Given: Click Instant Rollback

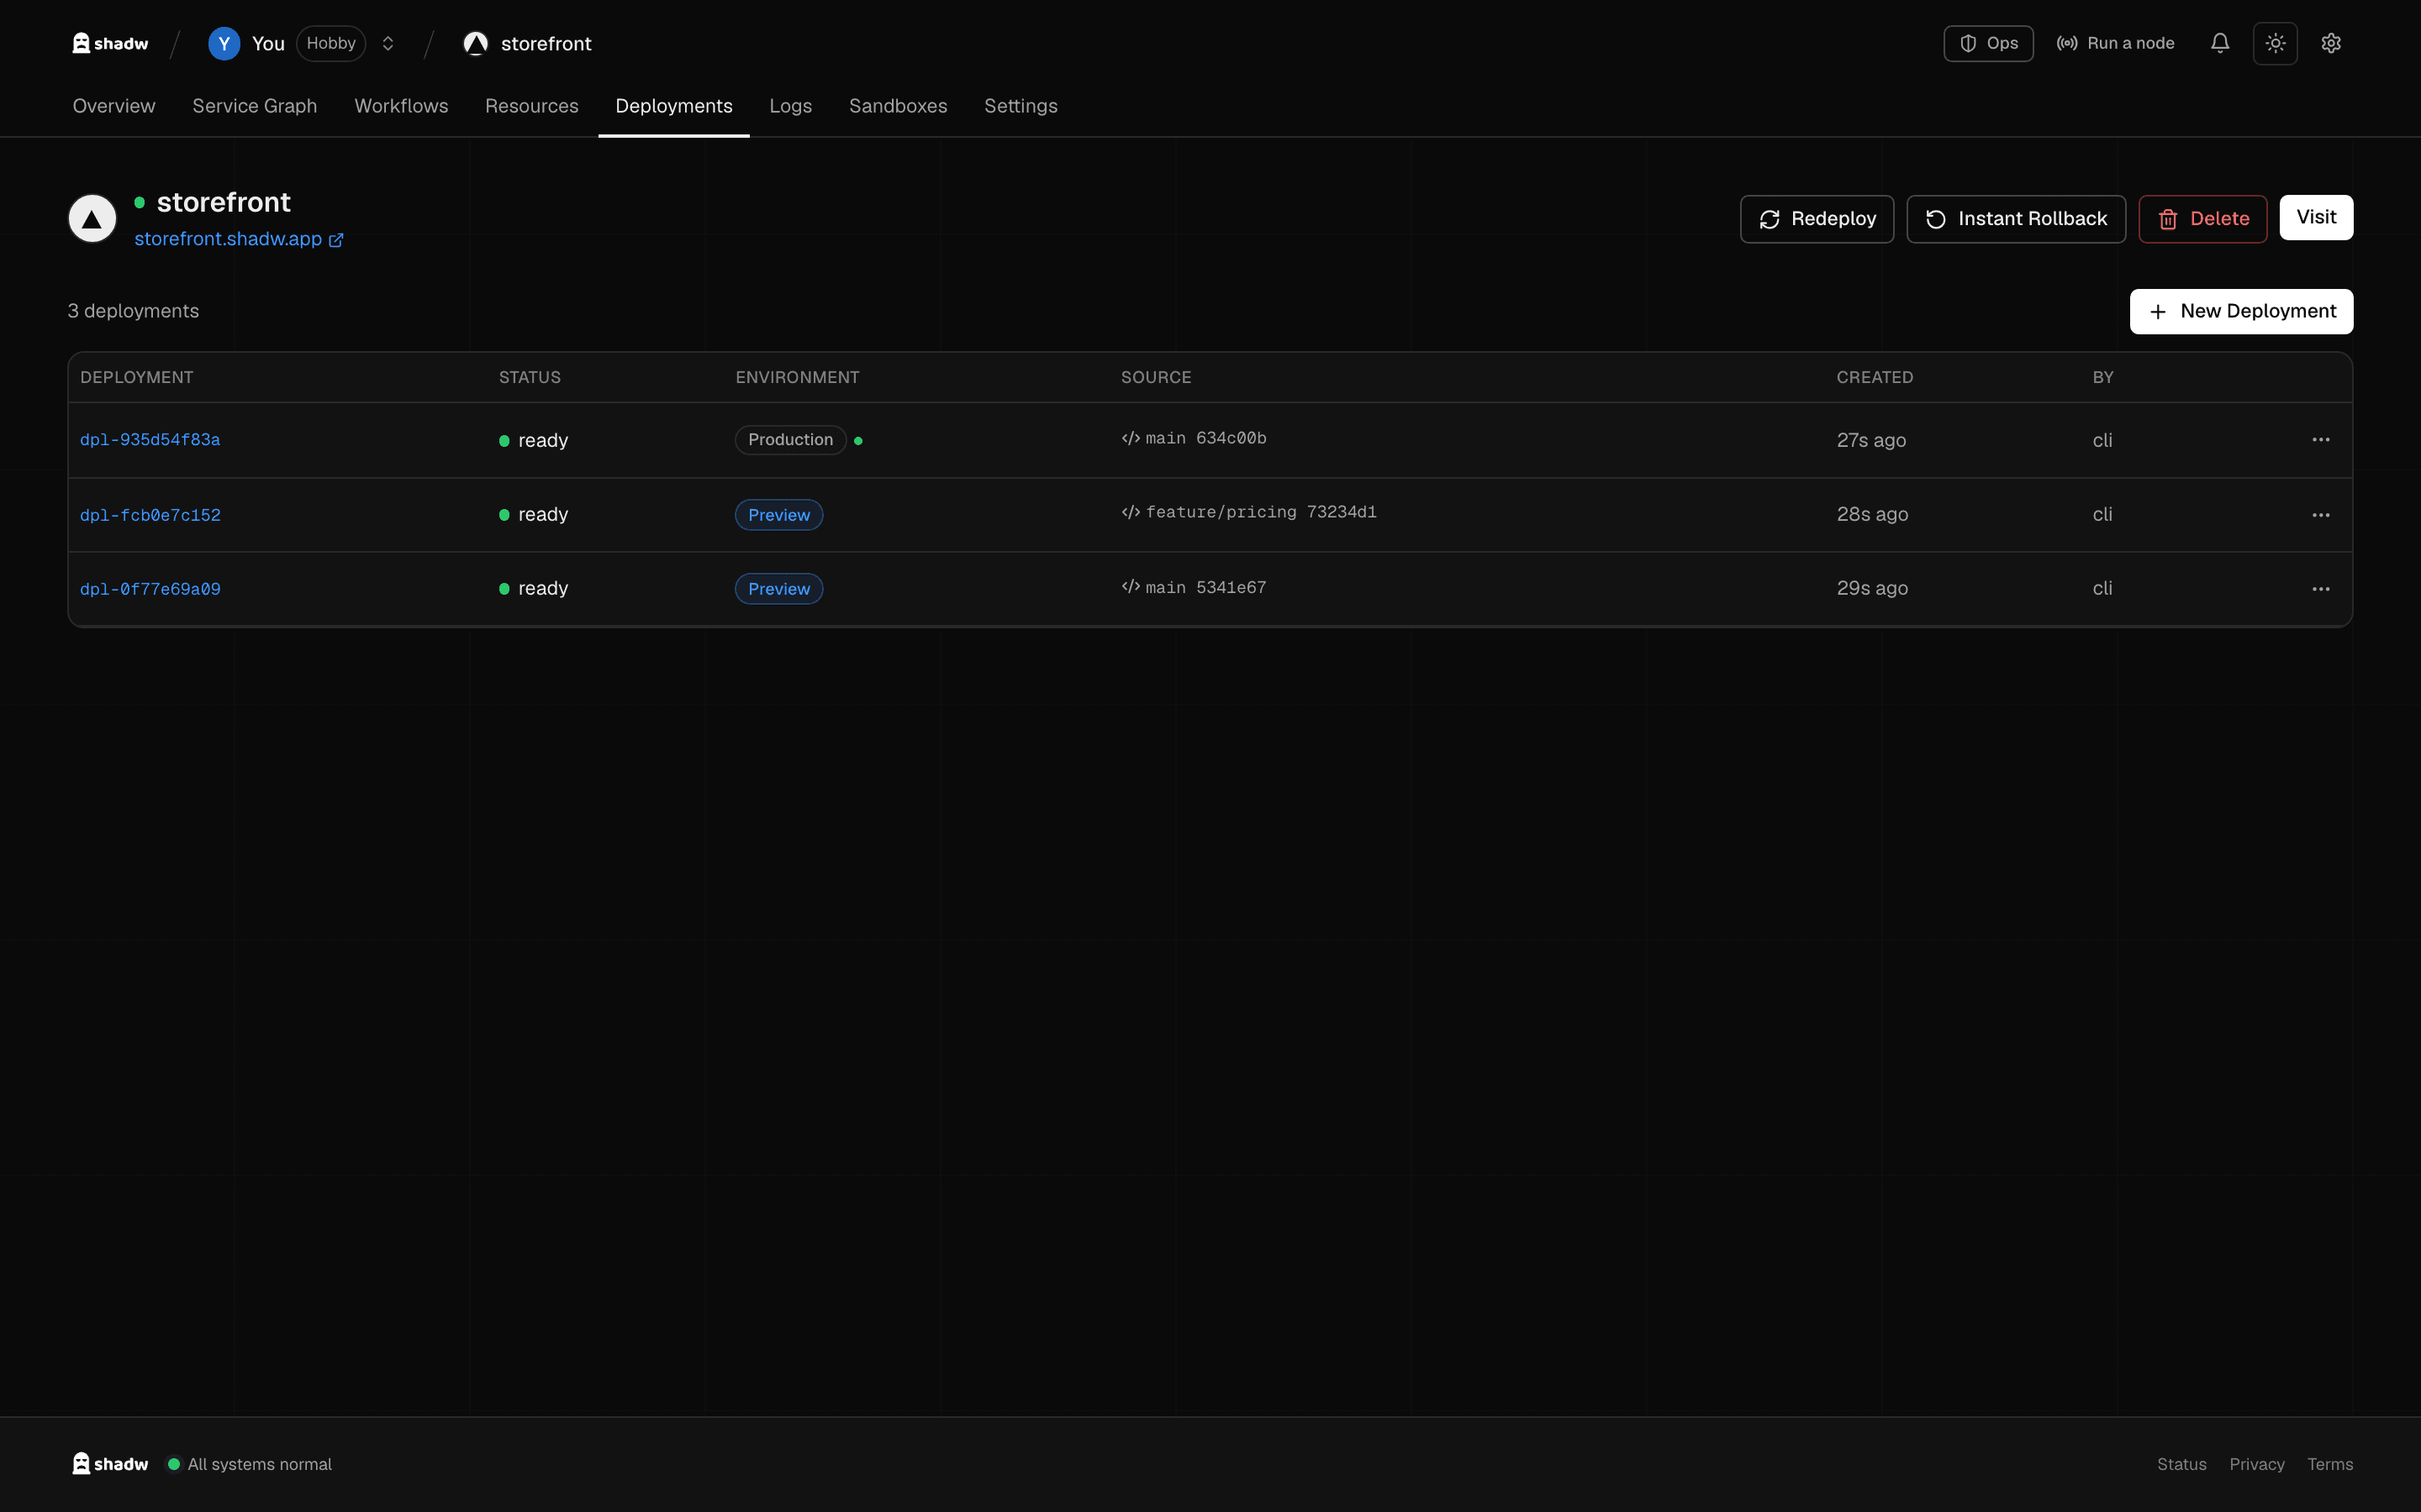Looking at the screenshot, I should [2016, 219].
